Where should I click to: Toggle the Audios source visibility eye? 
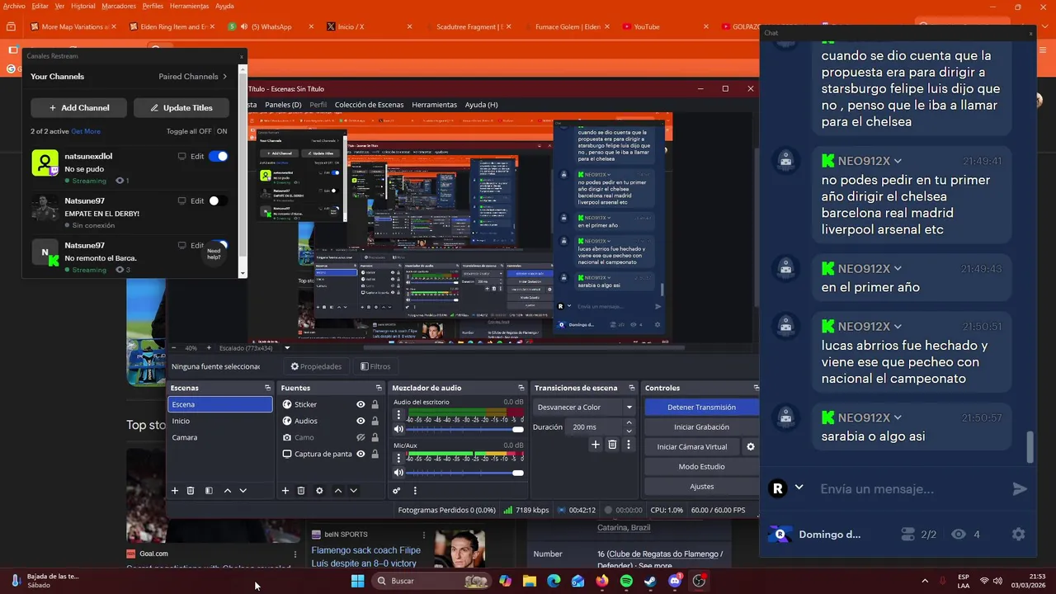coord(361,421)
